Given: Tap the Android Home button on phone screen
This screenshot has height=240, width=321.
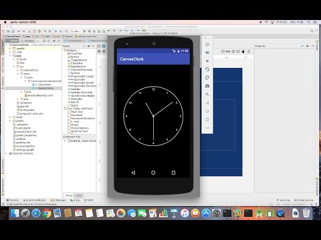Looking at the screenshot, I should (153, 173).
